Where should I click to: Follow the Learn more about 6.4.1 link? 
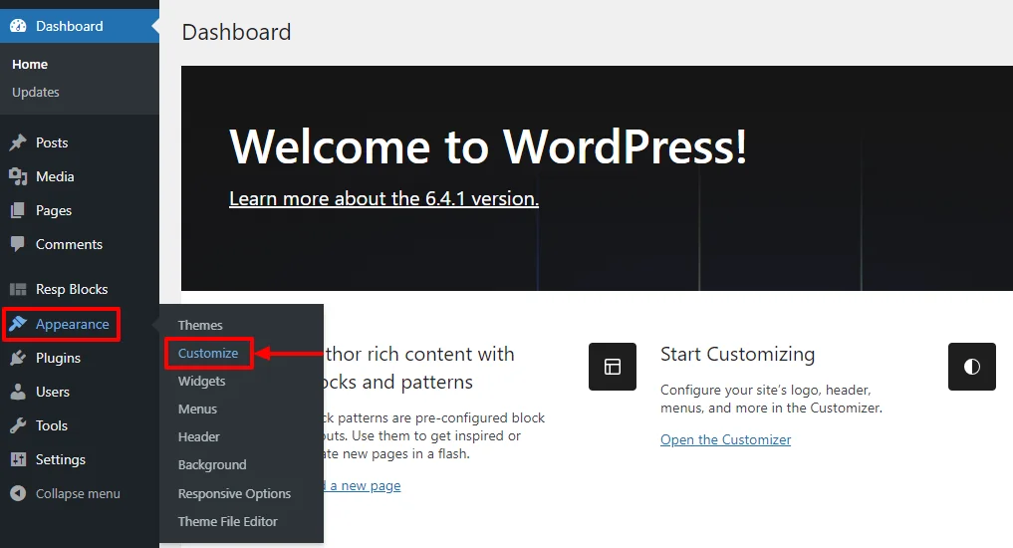383,198
